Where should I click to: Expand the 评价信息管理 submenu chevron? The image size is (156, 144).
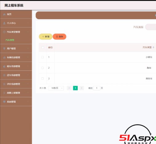click(28, 84)
